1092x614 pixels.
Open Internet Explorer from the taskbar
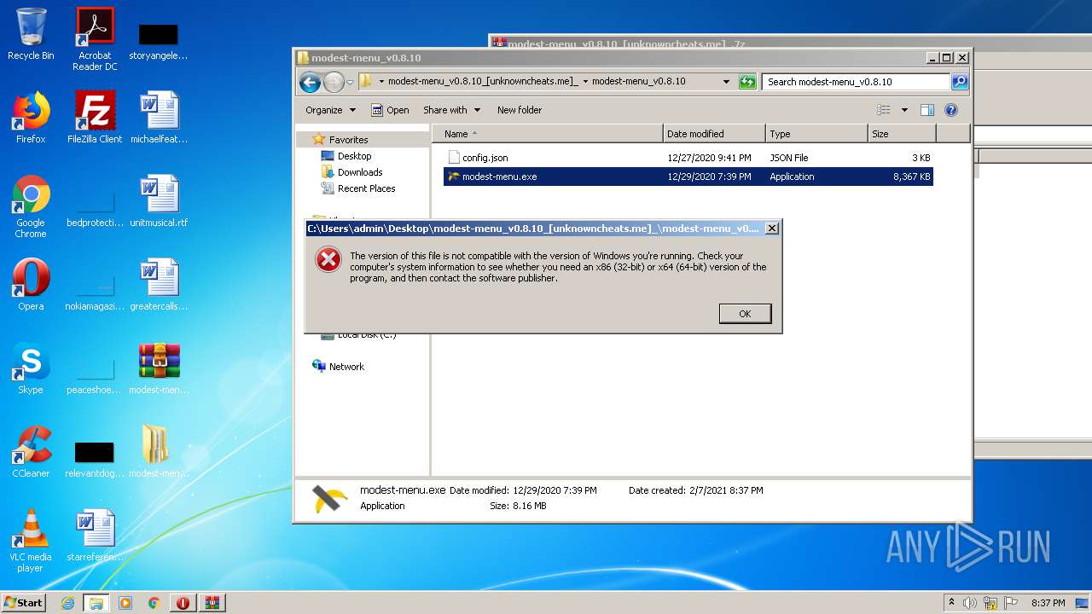[x=68, y=603]
